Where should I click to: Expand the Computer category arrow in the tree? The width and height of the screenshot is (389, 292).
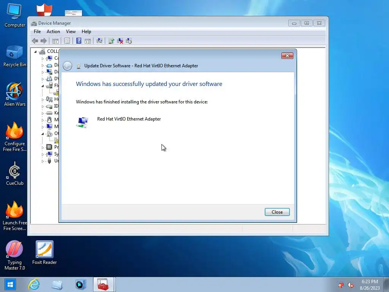pos(43,59)
